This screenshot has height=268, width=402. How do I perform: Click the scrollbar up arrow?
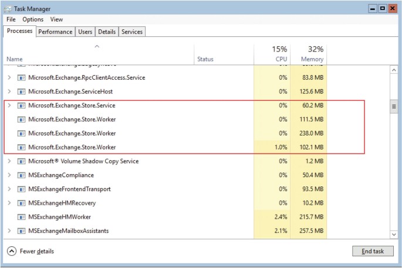pyautogui.click(x=394, y=70)
